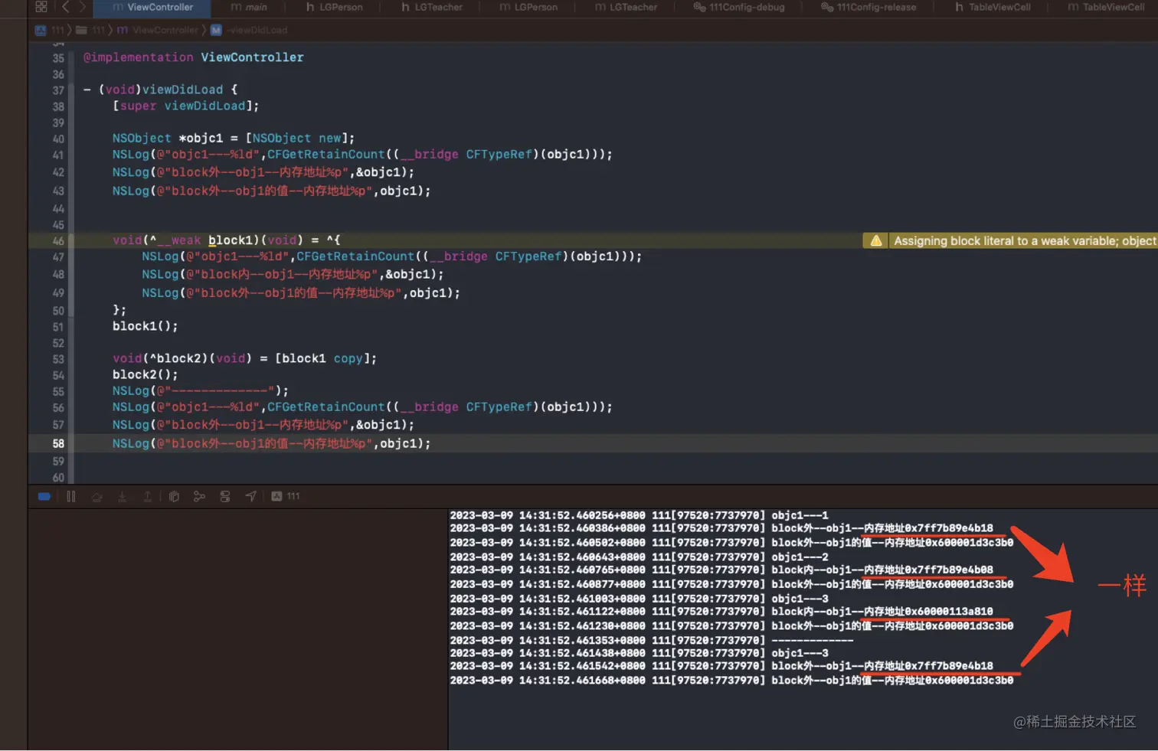Click the Step Out debug icon

147,496
